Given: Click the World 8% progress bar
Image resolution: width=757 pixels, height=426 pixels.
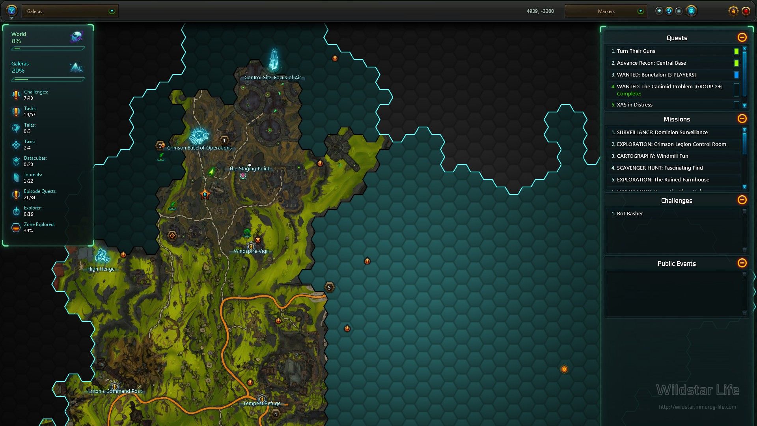Looking at the screenshot, I should 48,49.
